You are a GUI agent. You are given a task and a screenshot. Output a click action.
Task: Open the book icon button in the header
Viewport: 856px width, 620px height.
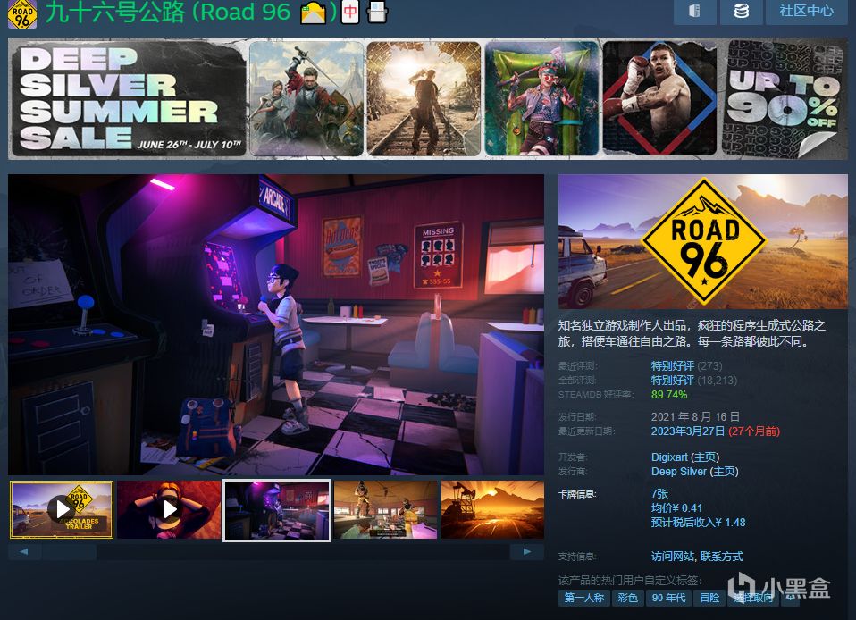pos(695,12)
